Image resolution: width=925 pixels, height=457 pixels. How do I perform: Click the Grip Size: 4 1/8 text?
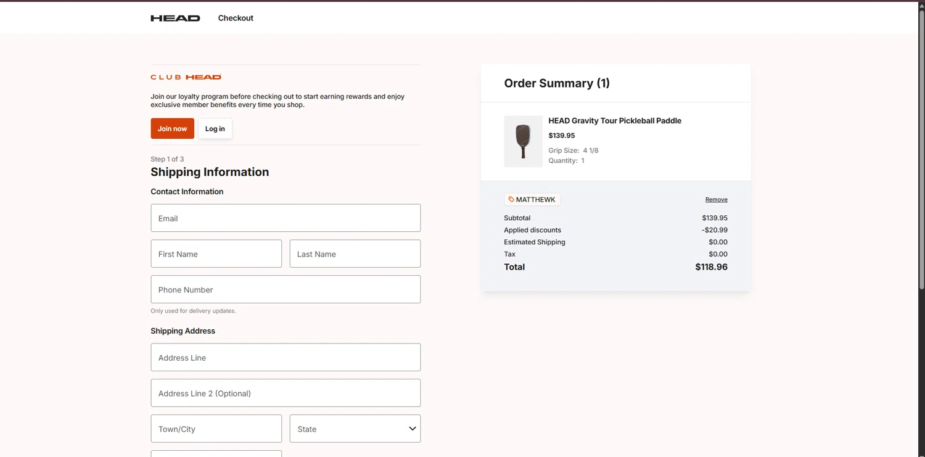point(573,150)
